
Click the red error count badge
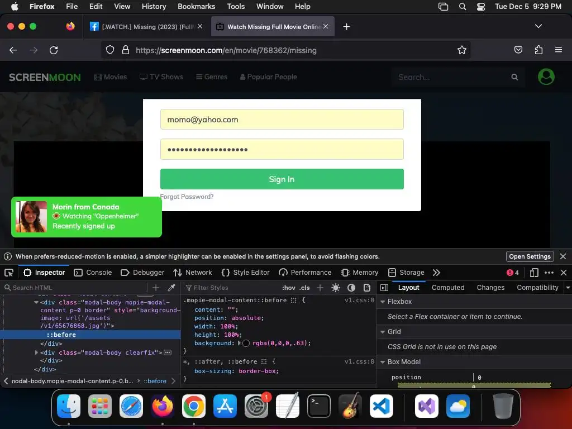pyautogui.click(x=513, y=273)
